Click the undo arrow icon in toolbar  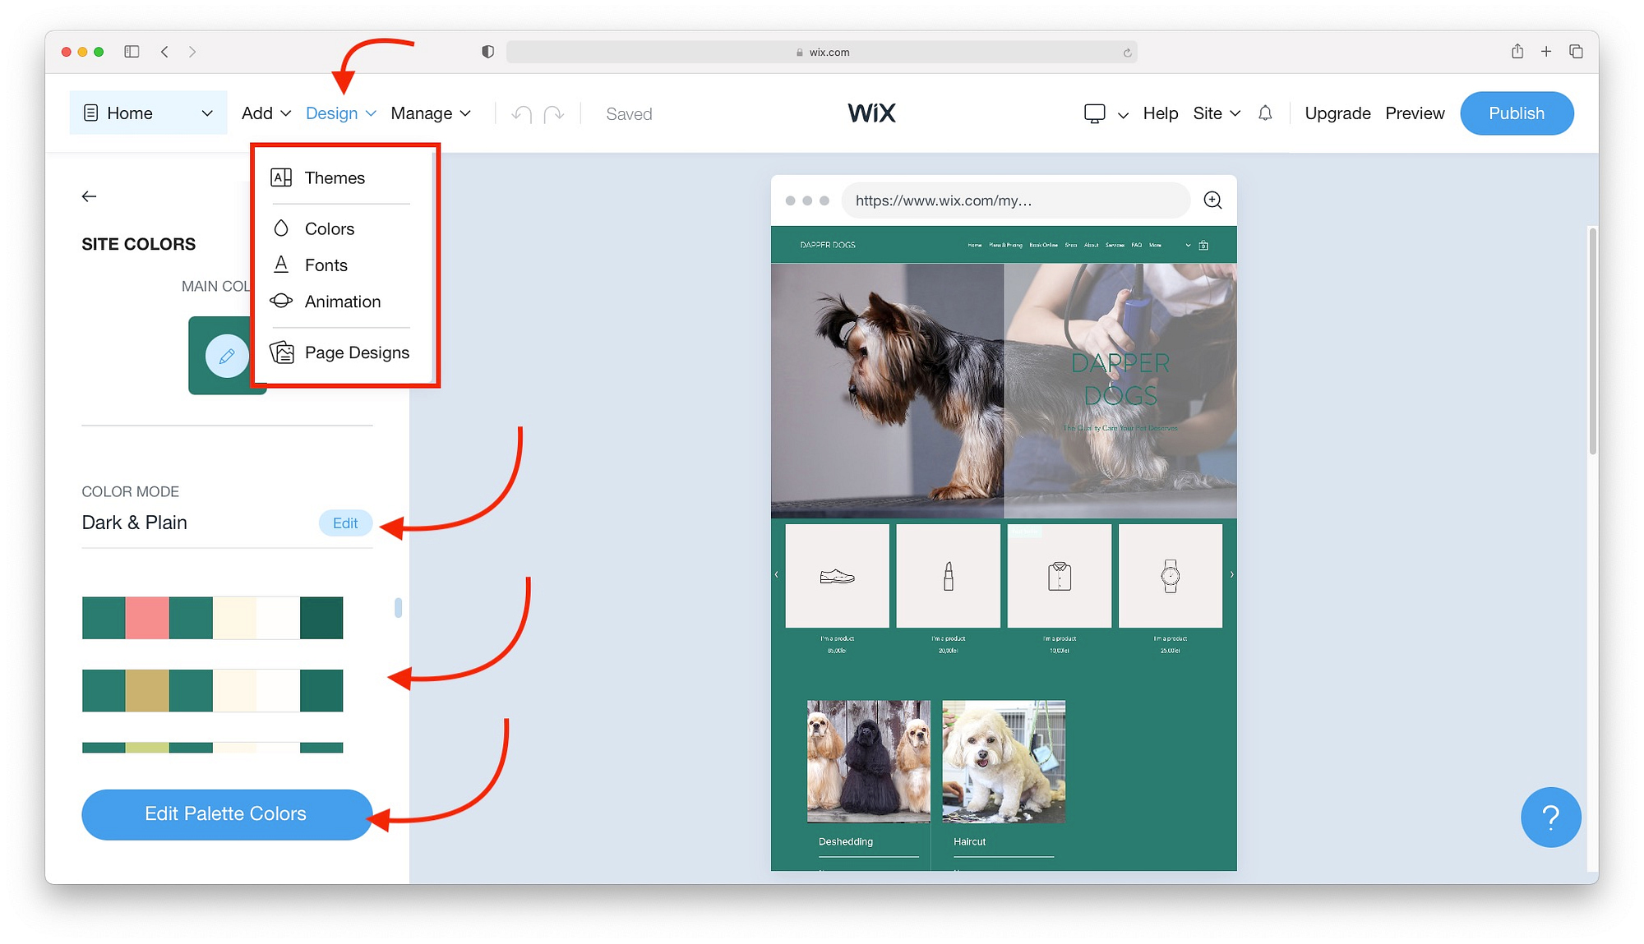click(522, 113)
